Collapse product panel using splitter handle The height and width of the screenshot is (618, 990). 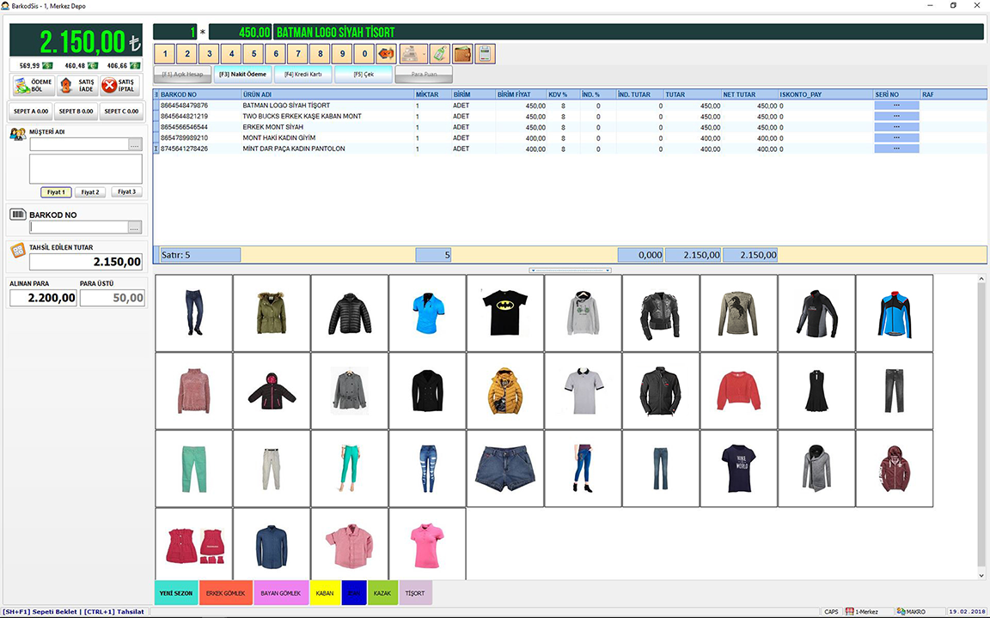coord(570,270)
